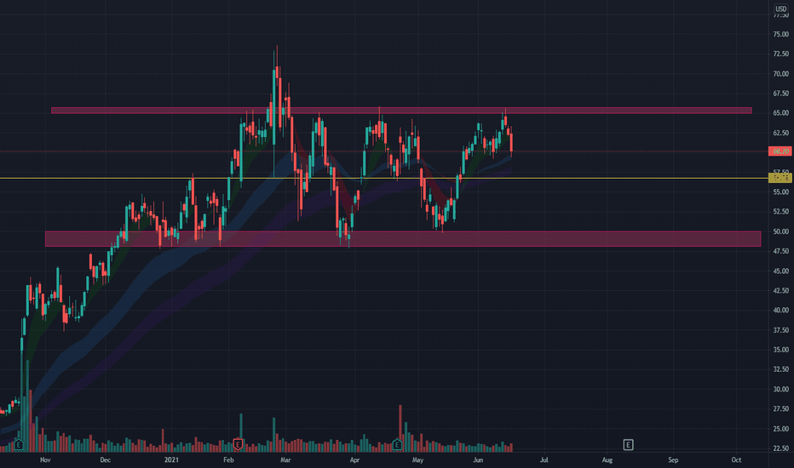Click the Dec label on time axis

pos(105,460)
